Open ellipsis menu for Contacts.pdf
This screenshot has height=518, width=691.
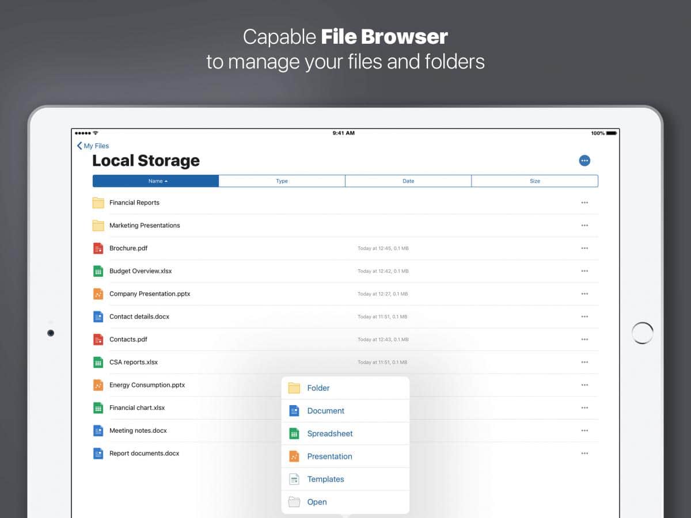pos(584,340)
